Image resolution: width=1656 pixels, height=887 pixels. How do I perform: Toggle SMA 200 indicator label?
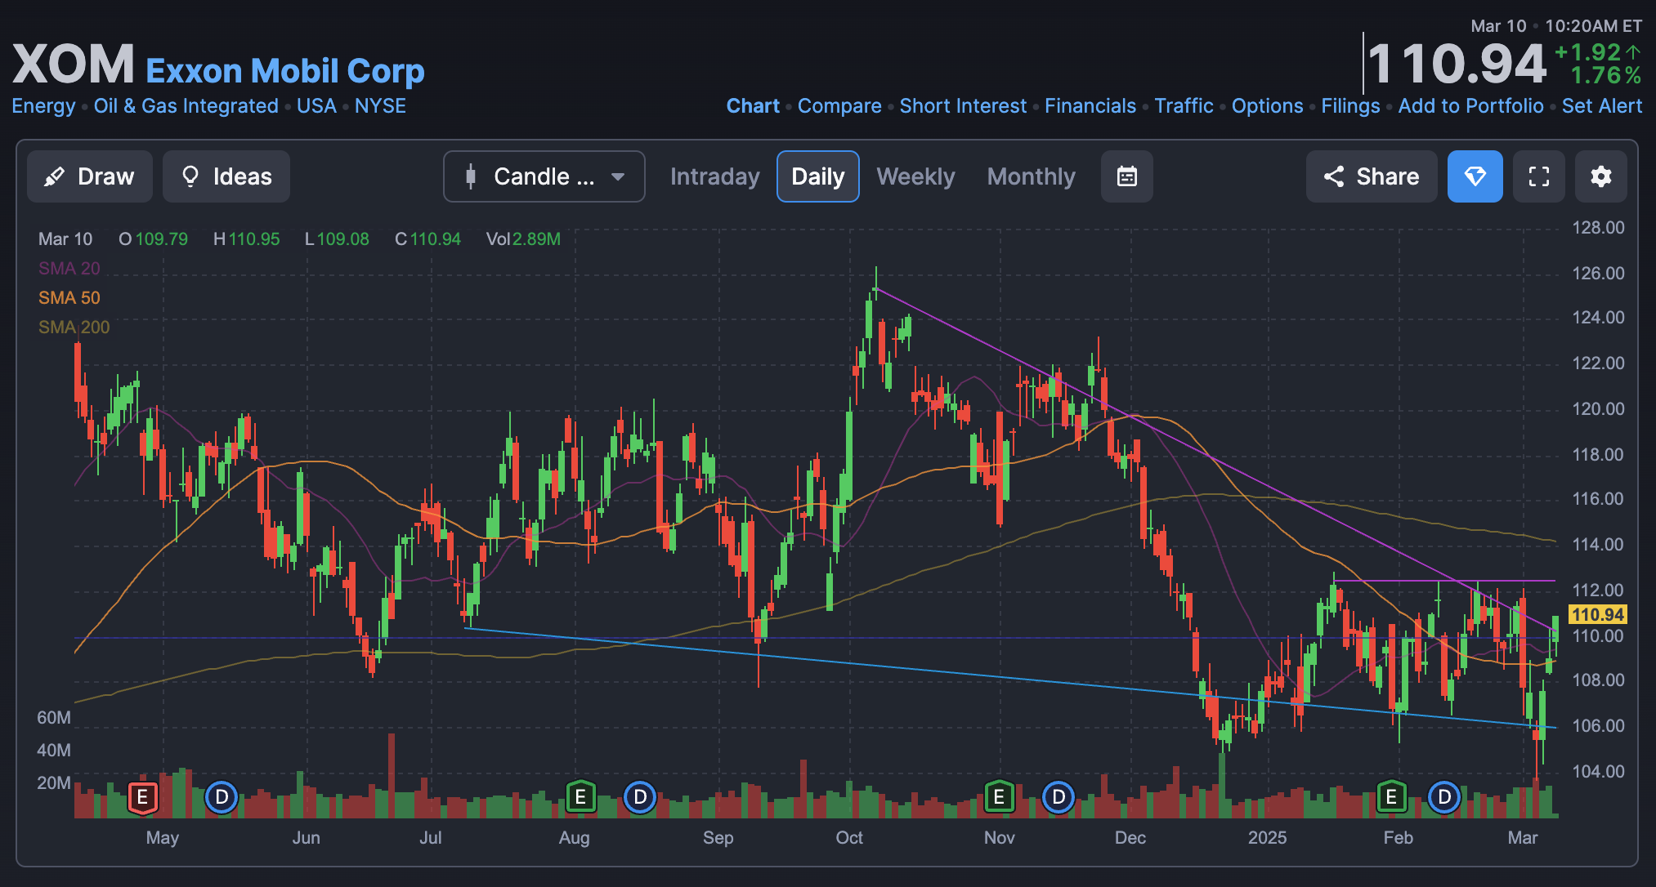74,328
